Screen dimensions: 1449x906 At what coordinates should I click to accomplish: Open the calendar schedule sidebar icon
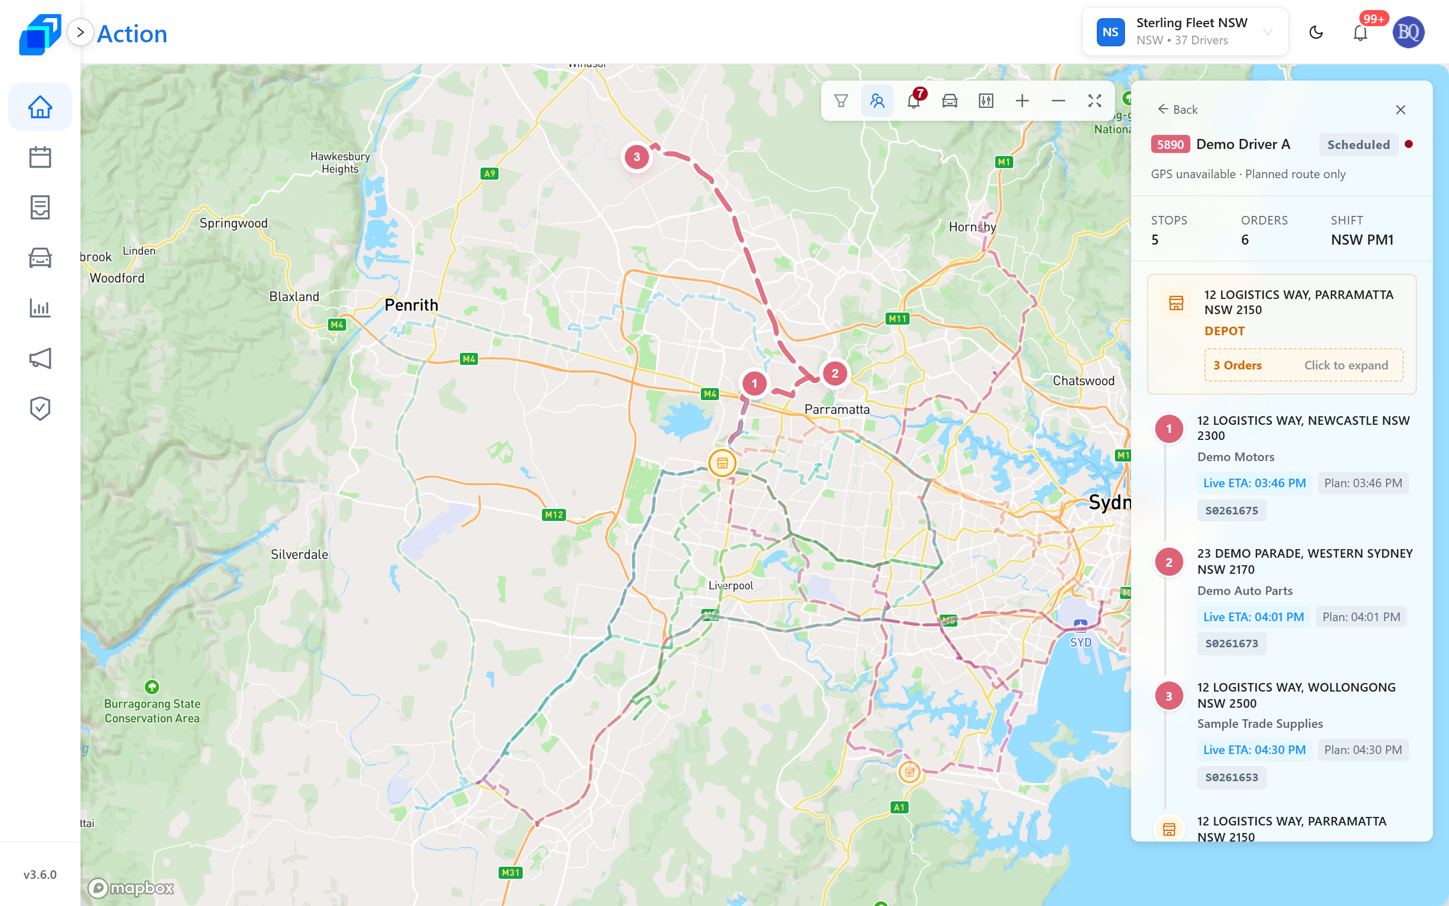pos(40,157)
